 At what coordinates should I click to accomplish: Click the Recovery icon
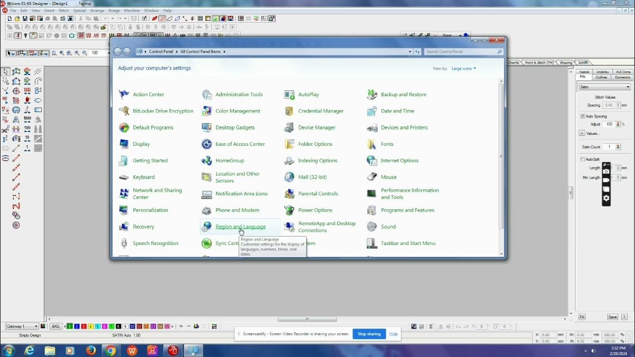click(124, 227)
